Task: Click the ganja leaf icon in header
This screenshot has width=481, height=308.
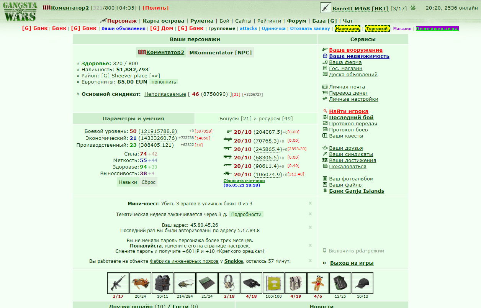Action: (x=413, y=8)
